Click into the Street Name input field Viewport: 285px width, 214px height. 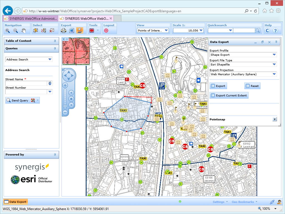click(x=26, y=83)
